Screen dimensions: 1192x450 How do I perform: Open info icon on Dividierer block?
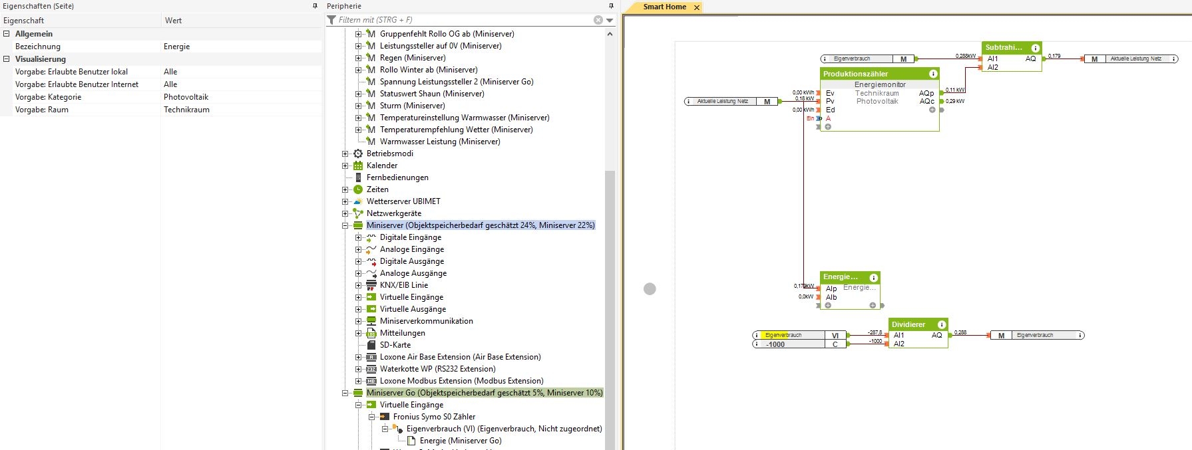tap(941, 324)
